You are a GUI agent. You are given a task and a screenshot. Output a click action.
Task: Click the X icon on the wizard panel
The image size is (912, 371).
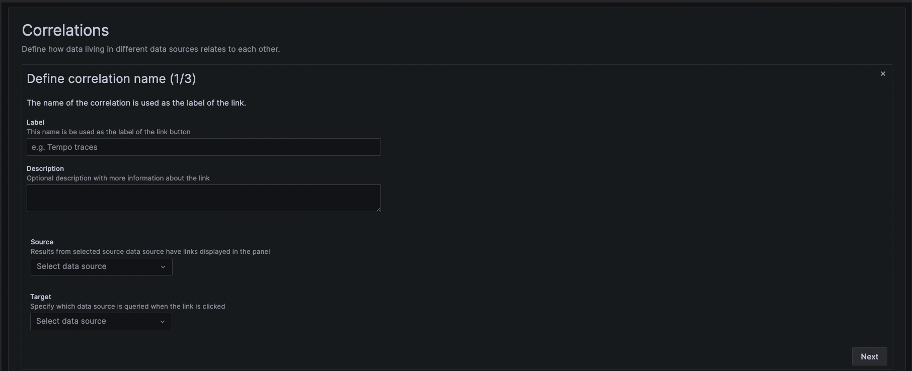883,73
